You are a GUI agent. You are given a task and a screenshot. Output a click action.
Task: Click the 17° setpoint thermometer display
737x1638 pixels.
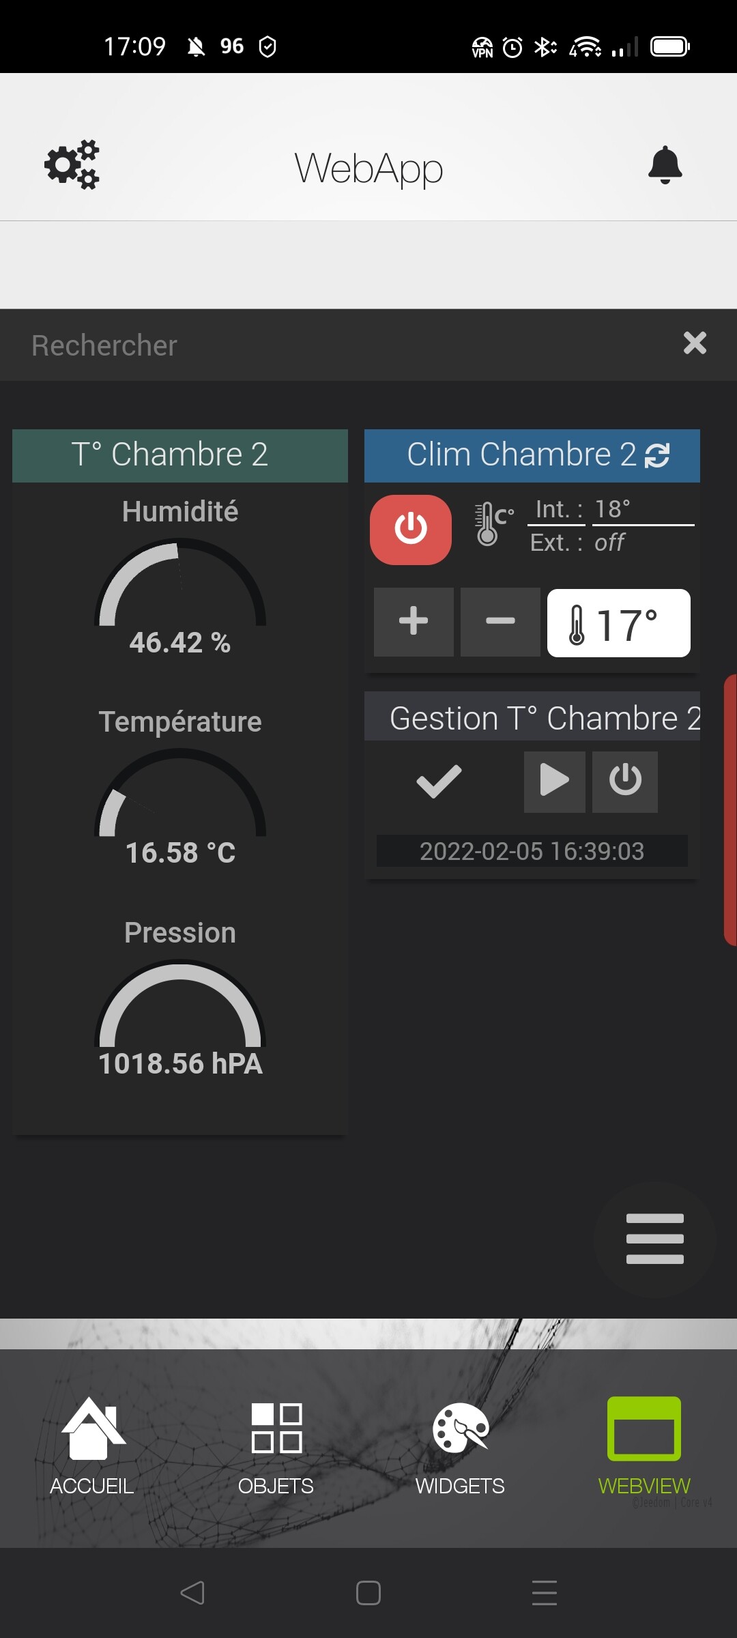click(619, 623)
